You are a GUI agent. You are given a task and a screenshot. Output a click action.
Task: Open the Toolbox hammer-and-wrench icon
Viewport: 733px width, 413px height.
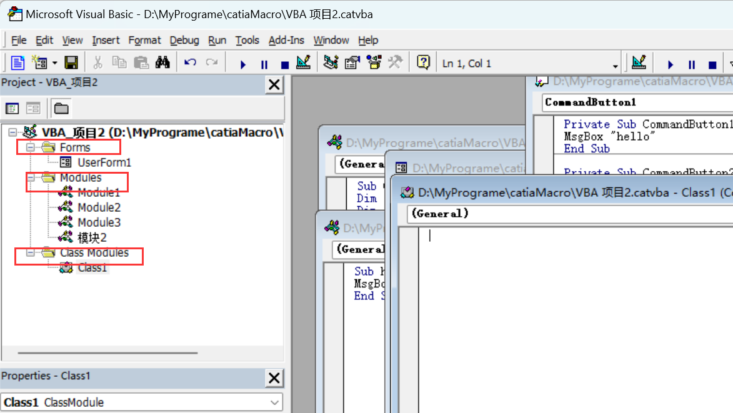[395, 62]
